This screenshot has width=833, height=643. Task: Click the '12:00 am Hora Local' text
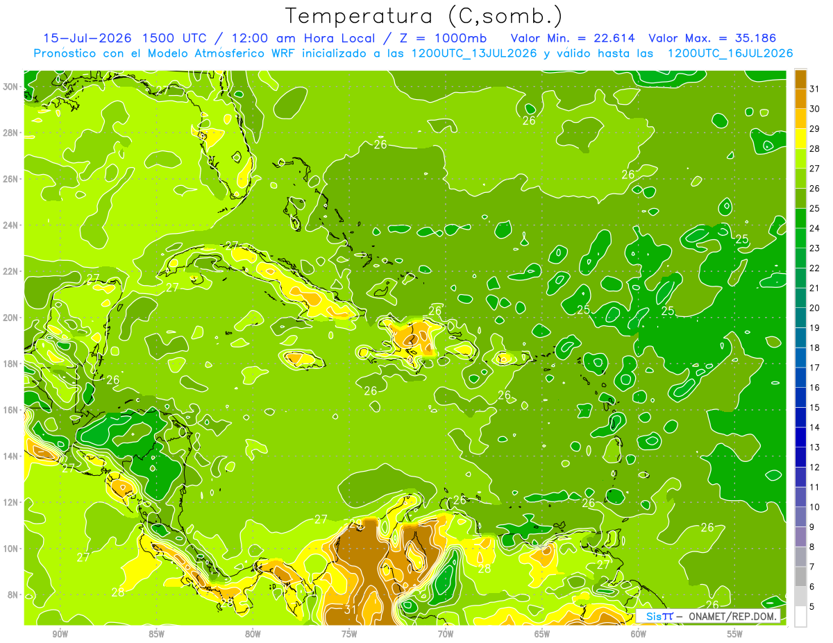point(305,38)
